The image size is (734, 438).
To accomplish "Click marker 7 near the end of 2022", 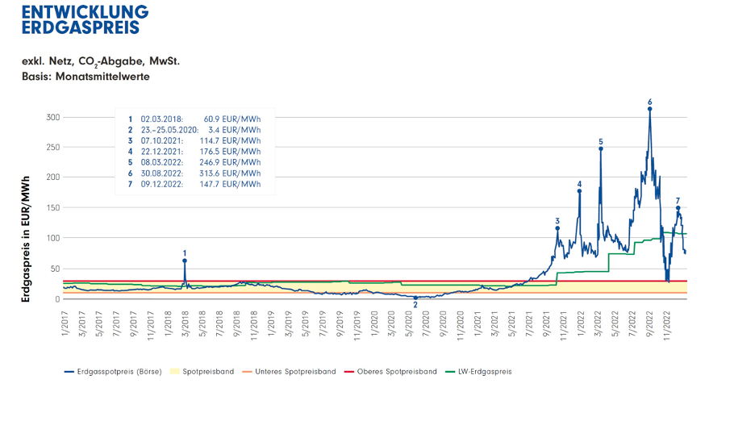I will click(678, 208).
